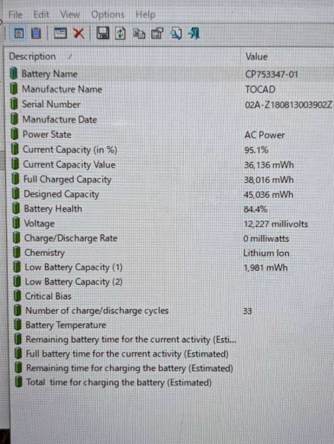Select the Chemistry row showing Lithium Ion
Image resolution: width=334 pixels, height=444 pixels.
pos(44,252)
